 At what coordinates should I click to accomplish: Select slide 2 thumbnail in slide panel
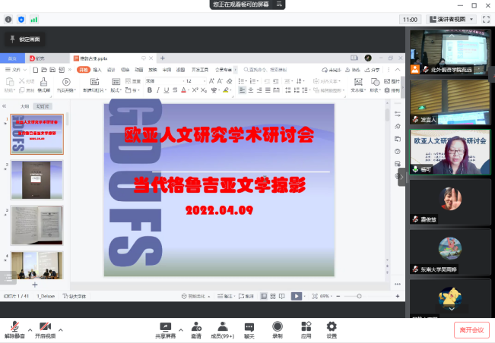click(36, 179)
